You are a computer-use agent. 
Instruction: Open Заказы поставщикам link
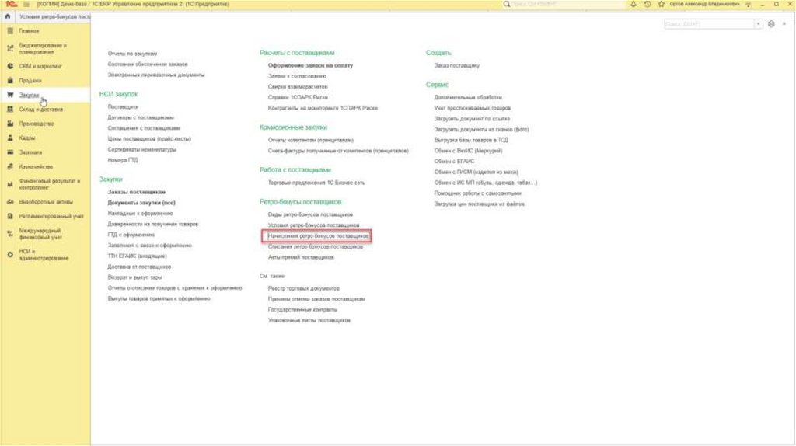tap(137, 192)
